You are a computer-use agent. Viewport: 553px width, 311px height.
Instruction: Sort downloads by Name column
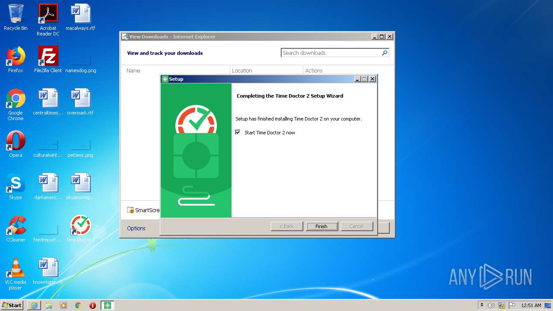pos(133,70)
